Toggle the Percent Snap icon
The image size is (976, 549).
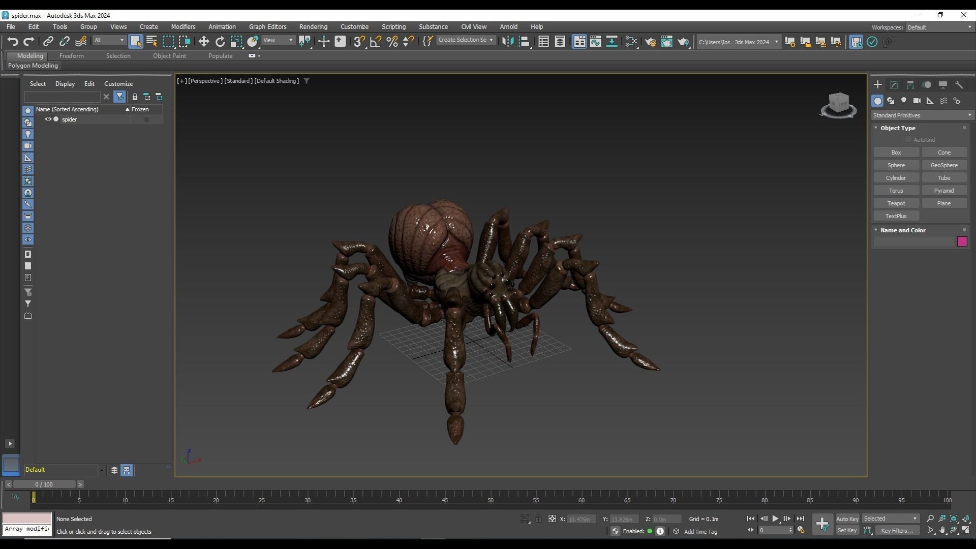tap(392, 42)
